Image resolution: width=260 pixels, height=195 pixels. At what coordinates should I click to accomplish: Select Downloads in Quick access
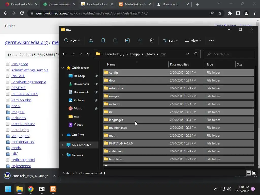(x=81, y=84)
